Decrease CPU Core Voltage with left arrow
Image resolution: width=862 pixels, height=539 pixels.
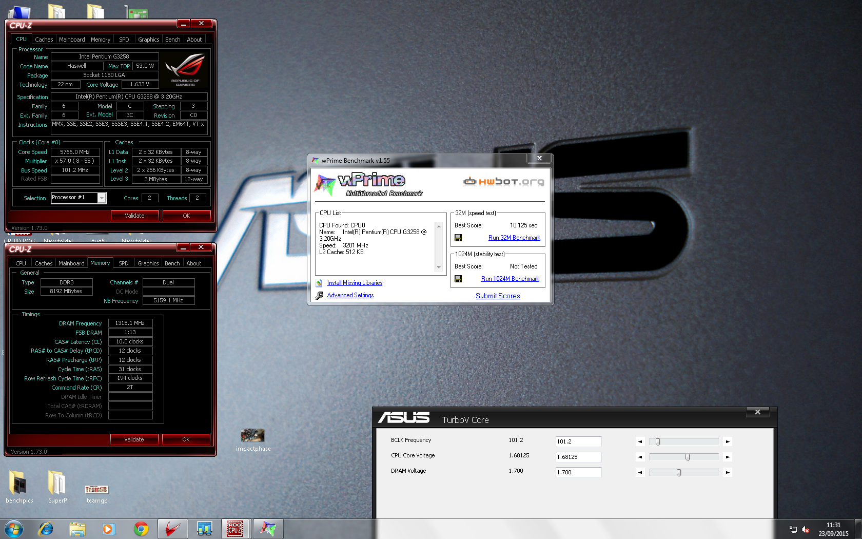pyautogui.click(x=640, y=457)
